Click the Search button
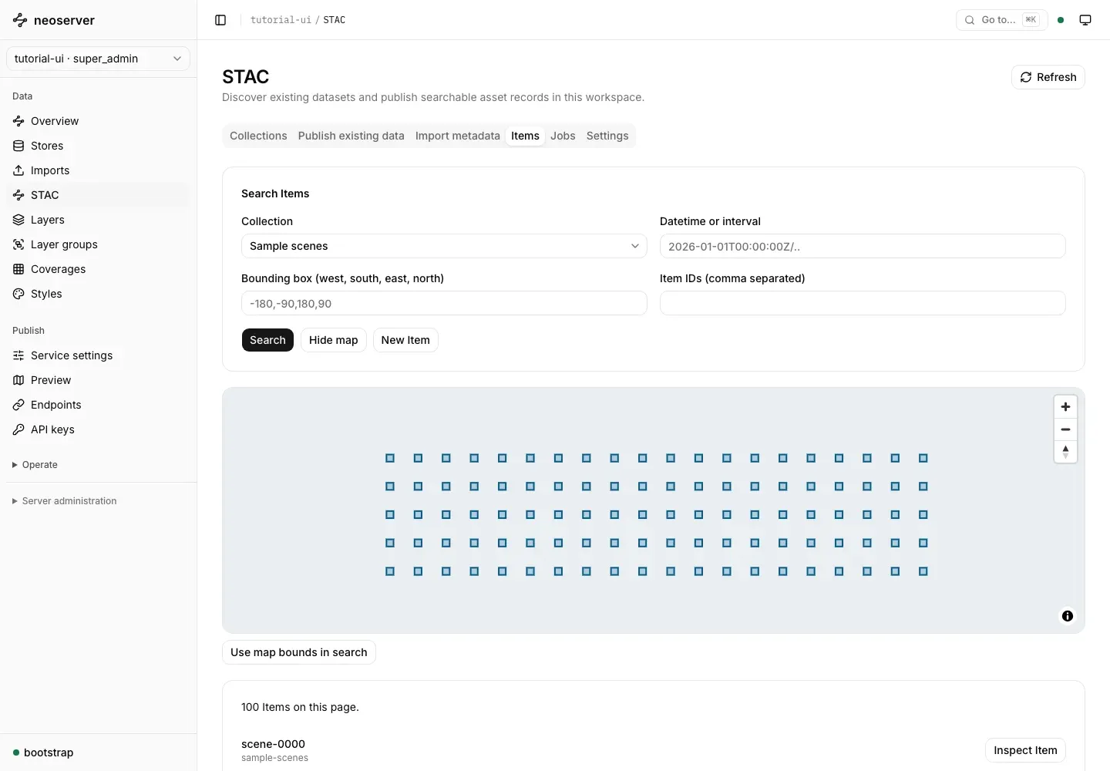This screenshot has width=1110, height=771. pyautogui.click(x=267, y=340)
